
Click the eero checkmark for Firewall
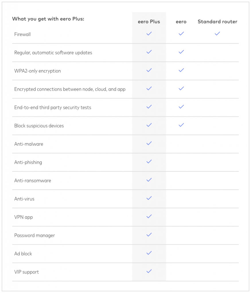pyautogui.click(x=181, y=34)
